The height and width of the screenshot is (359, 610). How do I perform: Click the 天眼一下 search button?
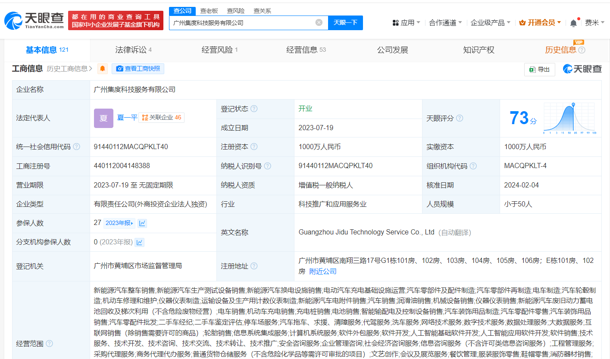tap(345, 23)
